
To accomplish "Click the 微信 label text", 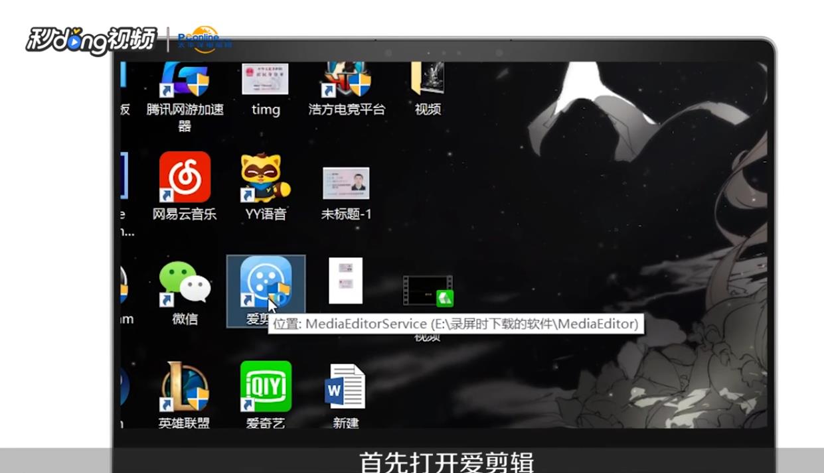I will click(x=185, y=318).
